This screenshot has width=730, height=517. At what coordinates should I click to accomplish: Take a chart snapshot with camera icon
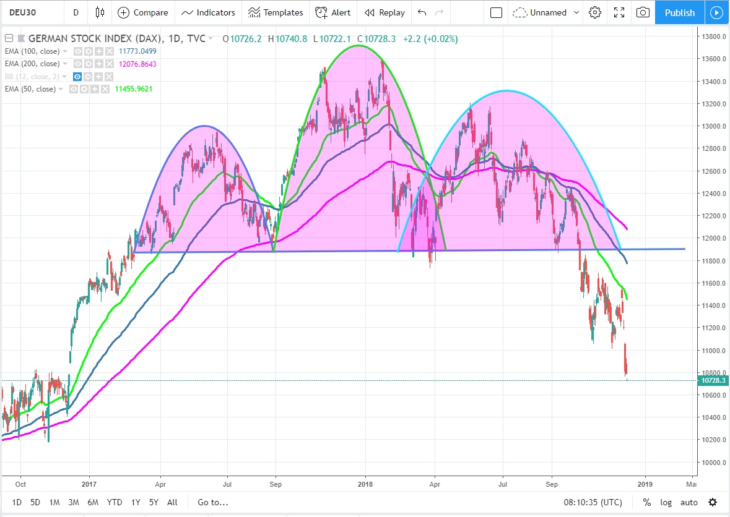[643, 12]
